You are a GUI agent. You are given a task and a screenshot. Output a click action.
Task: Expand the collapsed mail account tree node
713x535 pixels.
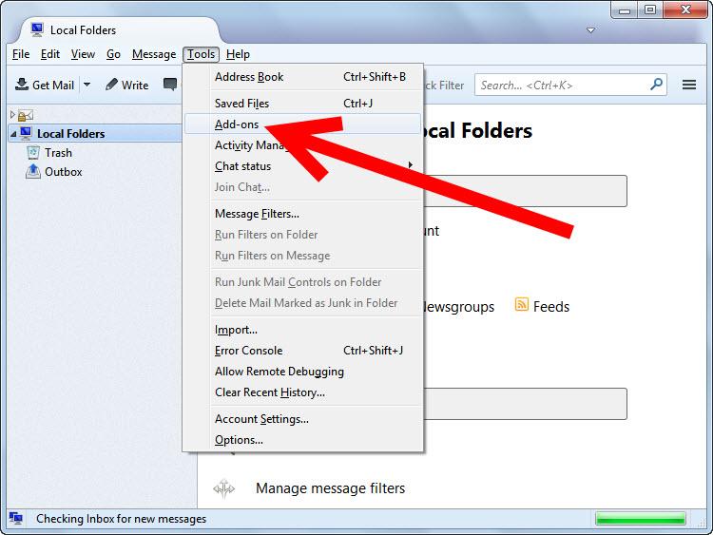pos(12,115)
